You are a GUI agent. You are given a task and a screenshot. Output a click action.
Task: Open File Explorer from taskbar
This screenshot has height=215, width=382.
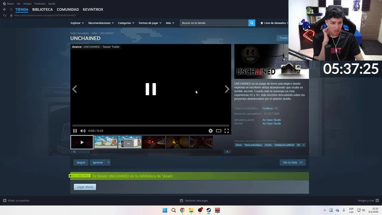point(191,210)
